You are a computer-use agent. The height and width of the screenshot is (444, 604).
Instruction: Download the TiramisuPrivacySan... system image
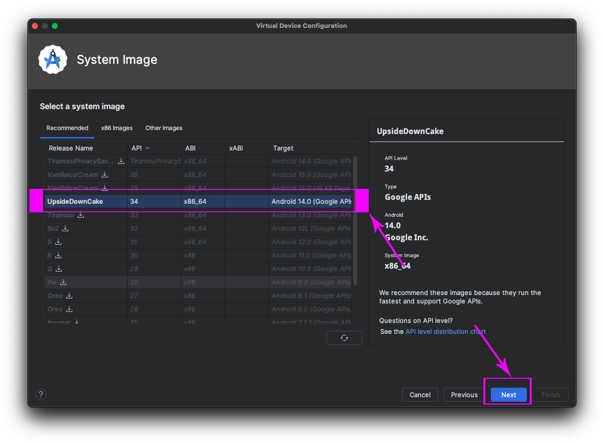click(121, 161)
